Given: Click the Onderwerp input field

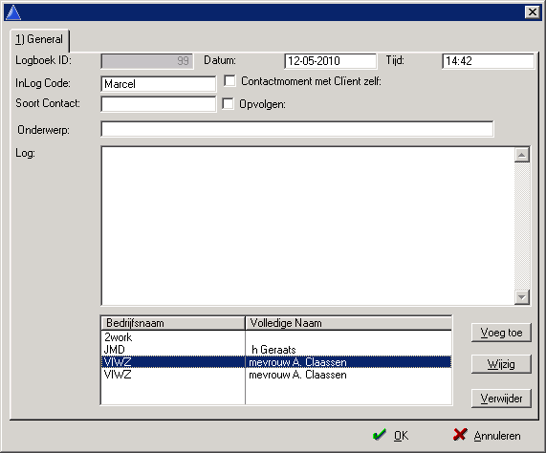Looking at the screenshot, I should coord(297,129).
